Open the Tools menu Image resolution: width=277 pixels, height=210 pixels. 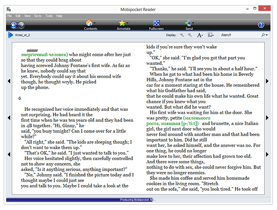48,16
